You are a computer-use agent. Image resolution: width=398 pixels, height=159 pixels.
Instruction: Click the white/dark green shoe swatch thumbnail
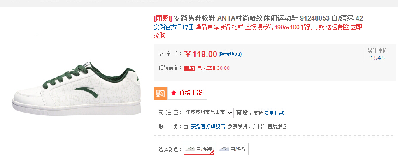[x=190, y=149]
